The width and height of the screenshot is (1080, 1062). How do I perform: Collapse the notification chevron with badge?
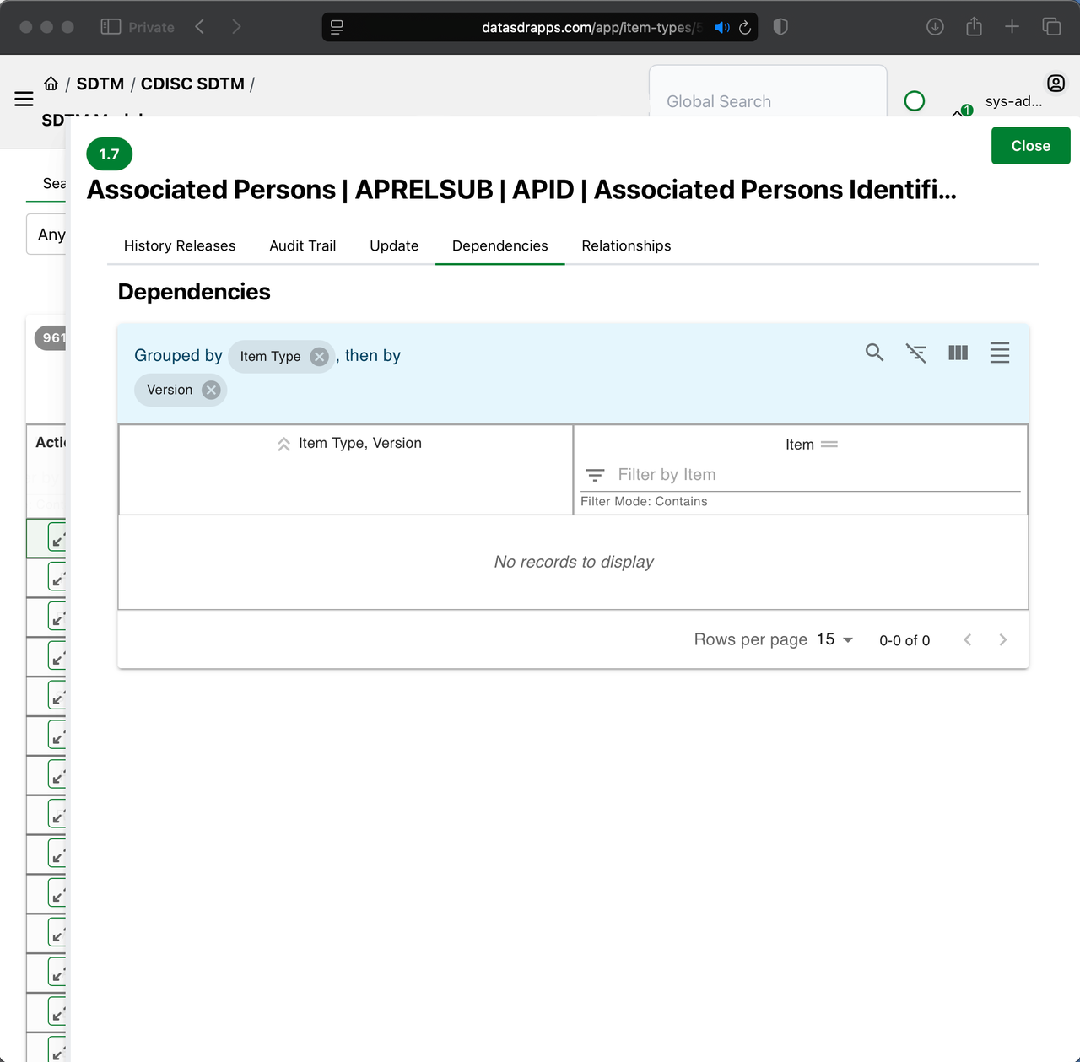(x=957, y=112)
